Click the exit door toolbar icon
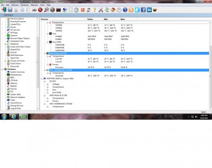This screenshot has height=168, width=212. [x=4, y=10]
